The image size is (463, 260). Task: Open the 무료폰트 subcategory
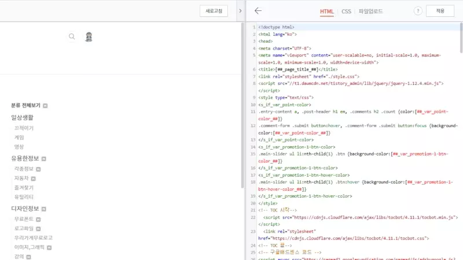pos(24,219)
